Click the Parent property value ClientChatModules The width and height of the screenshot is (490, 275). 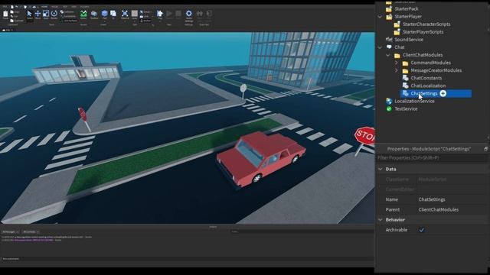coord(438,210)
